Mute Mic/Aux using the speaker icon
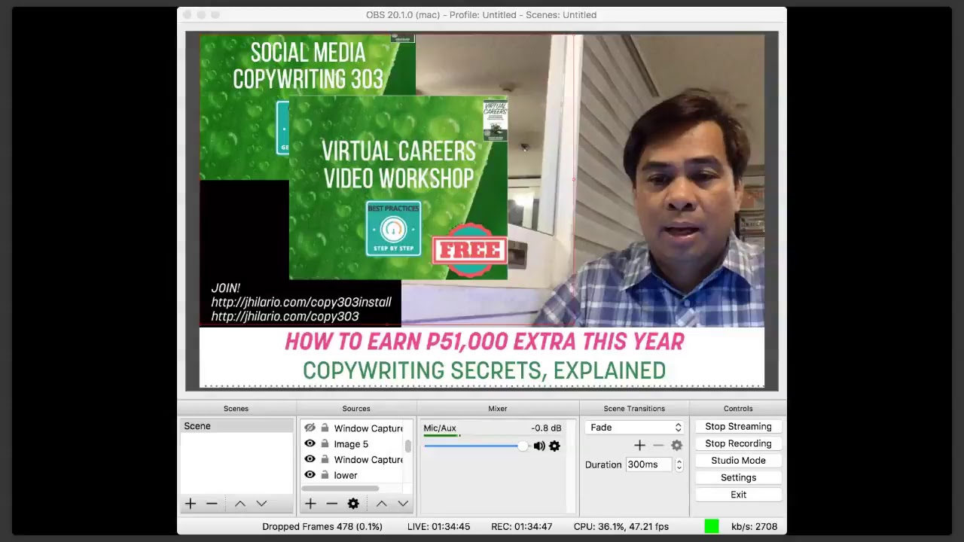Image resolution: width=964 pixels, height=542 pixels. [x=539, y=446]
